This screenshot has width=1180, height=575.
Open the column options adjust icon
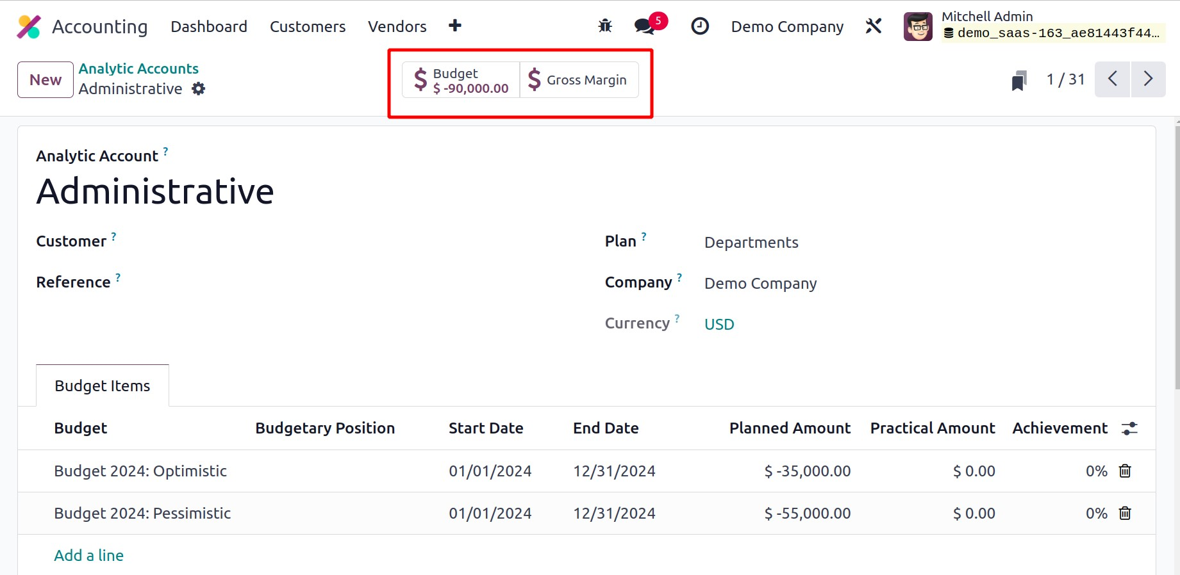pyautogui.click(x=1129, y=428)
